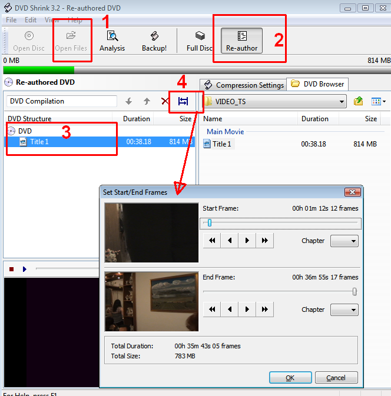The width and height of the screenshot is (391, 396).
Task: Click Total Size value 783 MB
Action: pos(185,356)
